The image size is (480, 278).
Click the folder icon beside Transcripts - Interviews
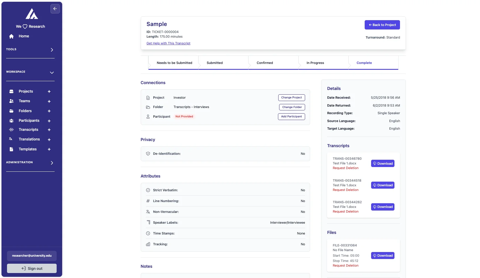point(148,107)
